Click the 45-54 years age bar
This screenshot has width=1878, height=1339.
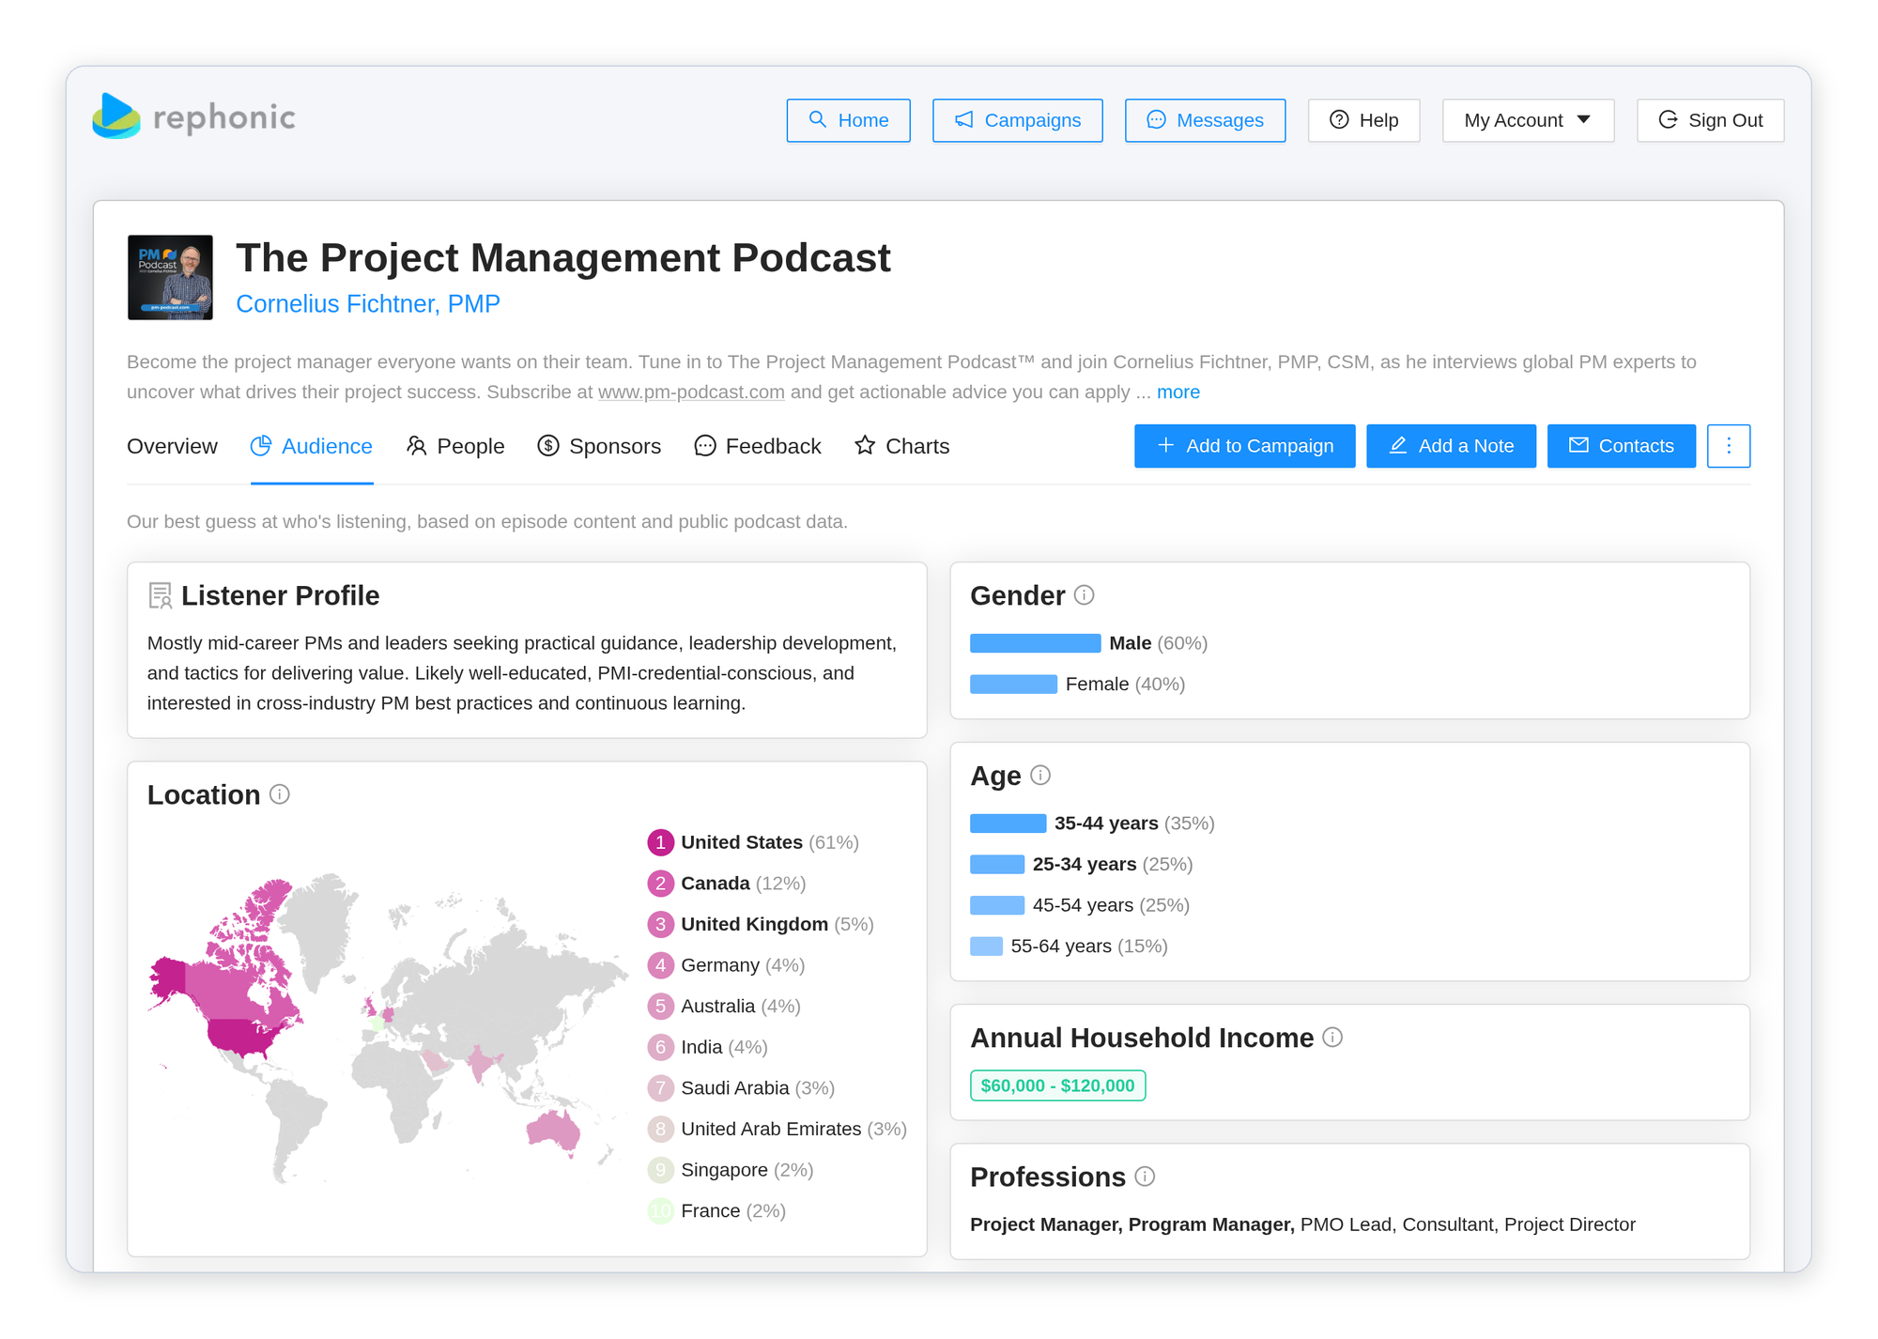pos(997,905)
